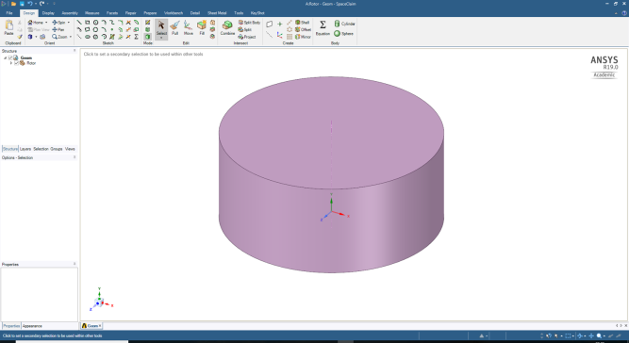Open the Layers panel tab

pyautogui.click(x=25, y=149)
